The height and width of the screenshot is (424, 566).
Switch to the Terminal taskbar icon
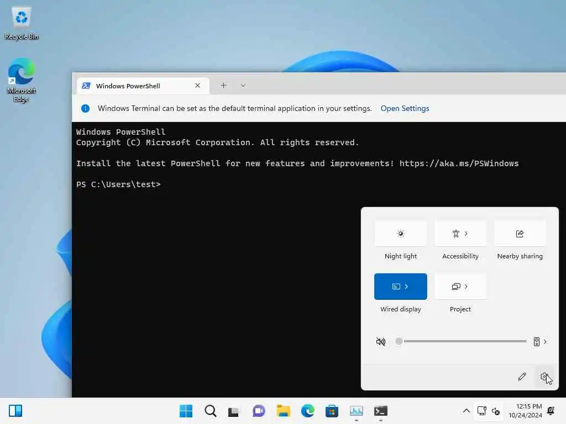[x=381, y=411]
